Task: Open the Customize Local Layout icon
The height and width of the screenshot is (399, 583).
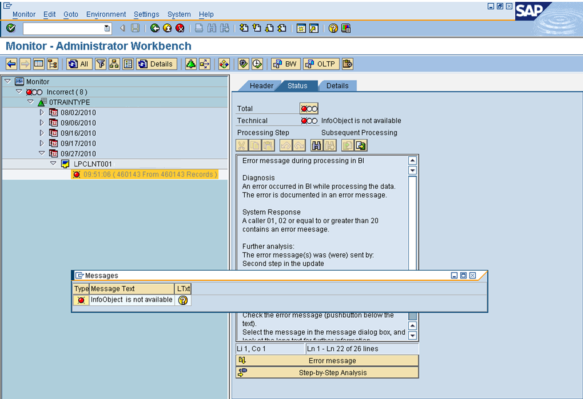Action: 346,28
